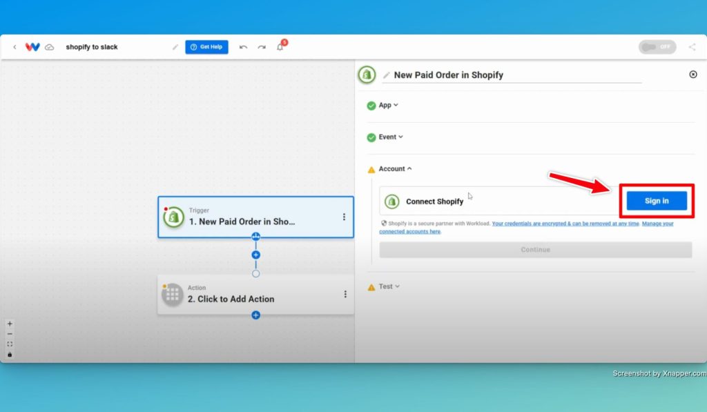Undo the last change

[x=243, y=47]
